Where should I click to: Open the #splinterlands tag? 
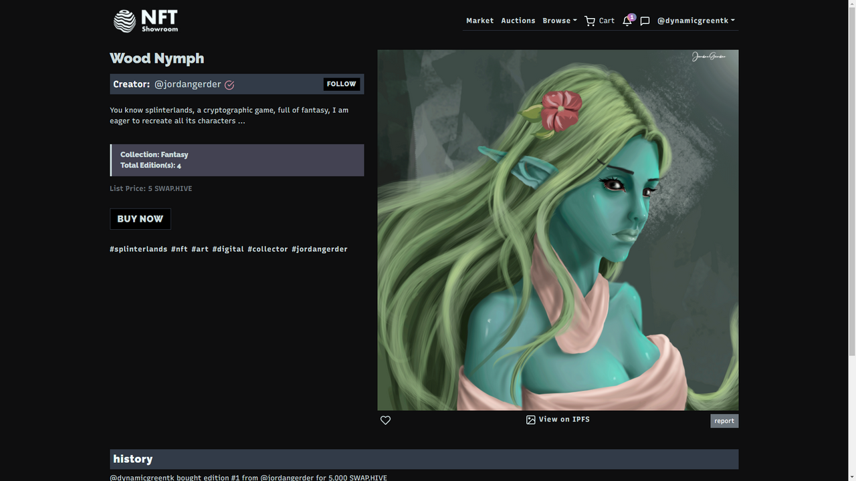pos(138,249)
